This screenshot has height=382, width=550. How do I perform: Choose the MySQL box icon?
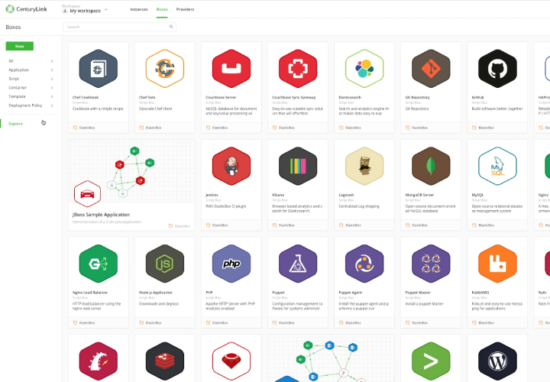pos(497,166)
